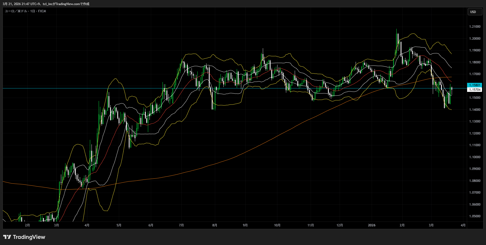
Task: Click the 9月 marker on time axis
Action: [x=245, y=225]
